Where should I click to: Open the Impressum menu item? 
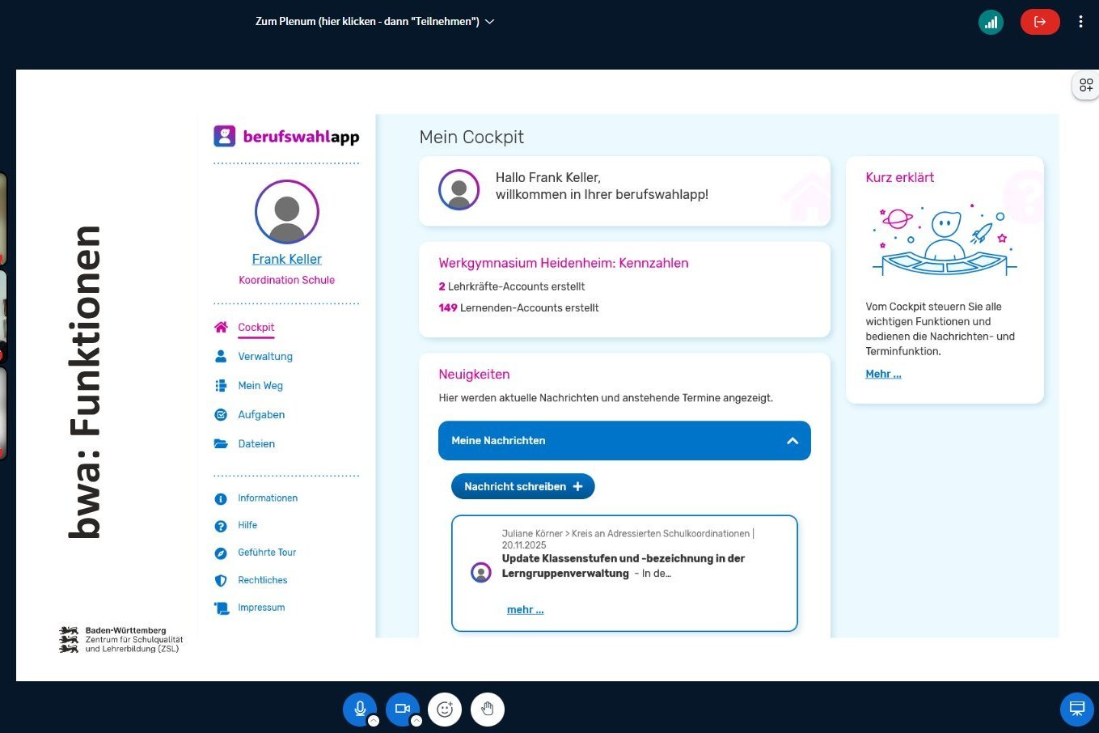(x=261, y=608)
